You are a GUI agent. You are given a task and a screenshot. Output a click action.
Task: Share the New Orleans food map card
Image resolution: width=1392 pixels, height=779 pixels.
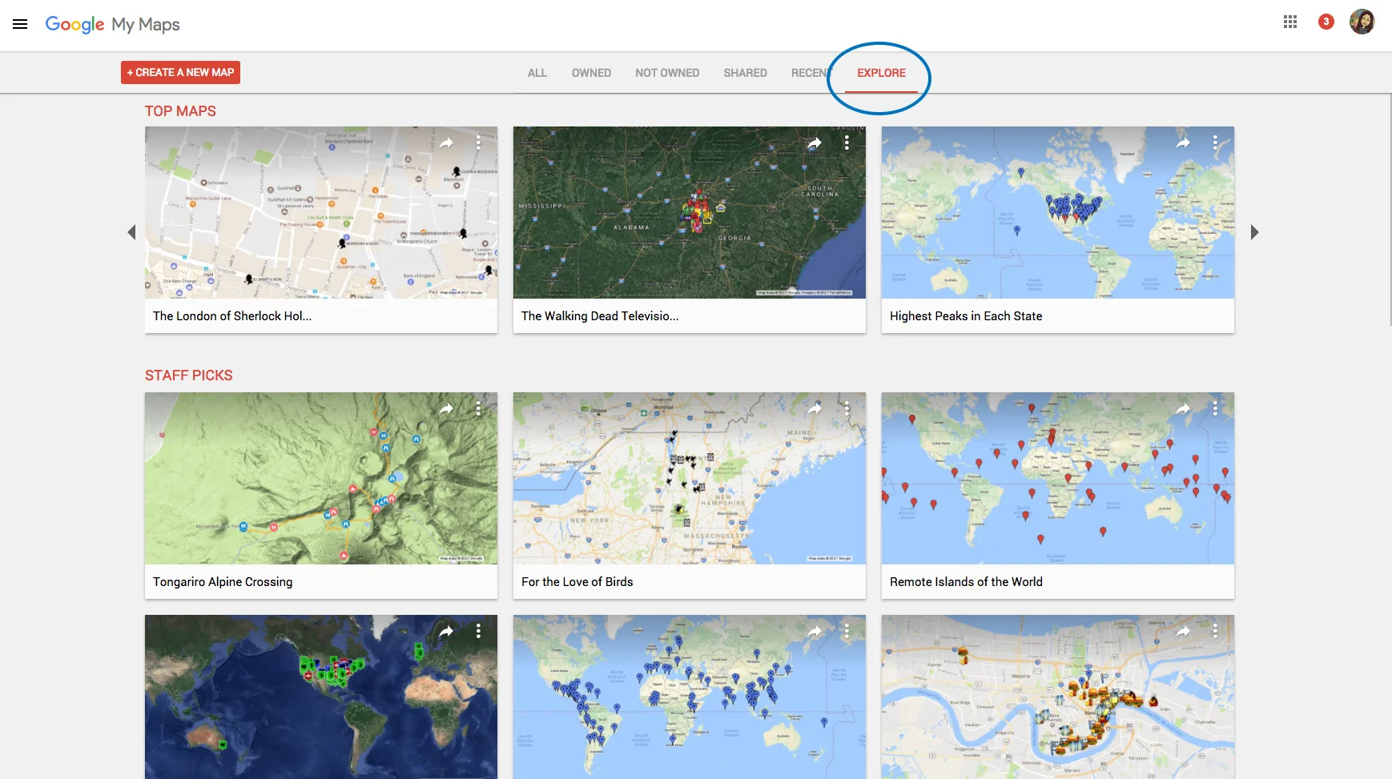(x=1183, y=632)
